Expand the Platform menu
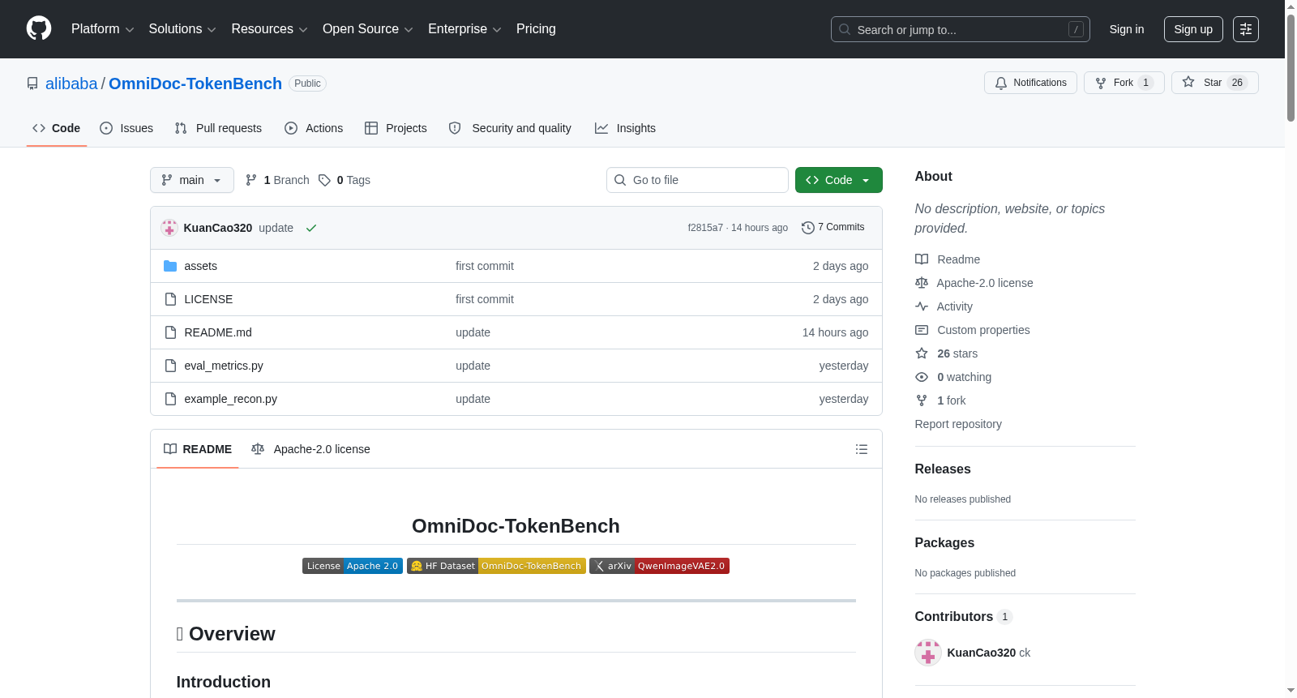Screen dimensions: 1297x698 point(103,29)
